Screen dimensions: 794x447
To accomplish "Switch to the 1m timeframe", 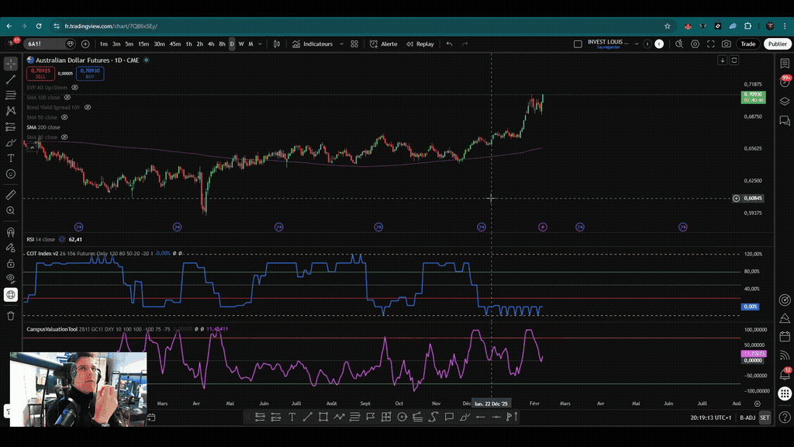I will (x=104, y=44).
